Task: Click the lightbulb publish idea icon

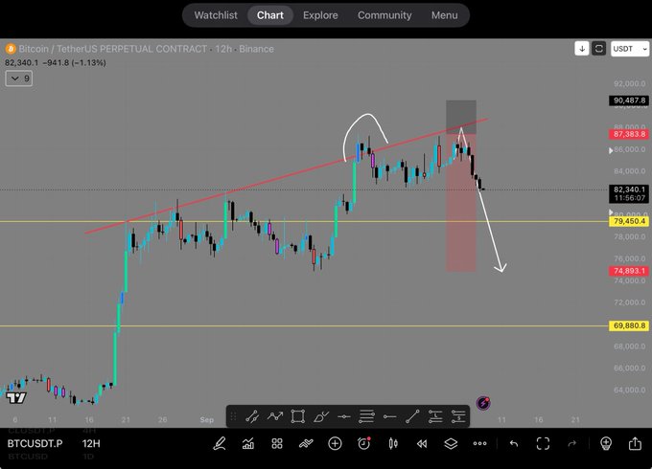Action: (x=606, y=444)
